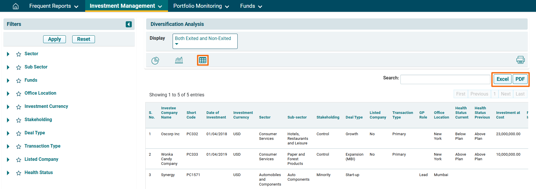
Task: Select the table grid view icon
Action: pyautogui.click(x=203, y=60)
